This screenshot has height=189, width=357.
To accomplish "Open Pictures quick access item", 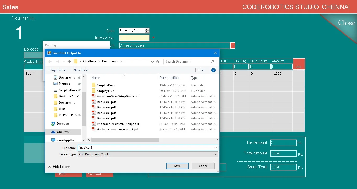I will click(64, 84).
